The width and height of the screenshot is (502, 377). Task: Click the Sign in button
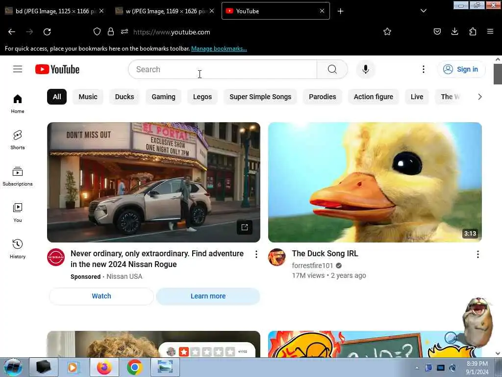(461, 69)
